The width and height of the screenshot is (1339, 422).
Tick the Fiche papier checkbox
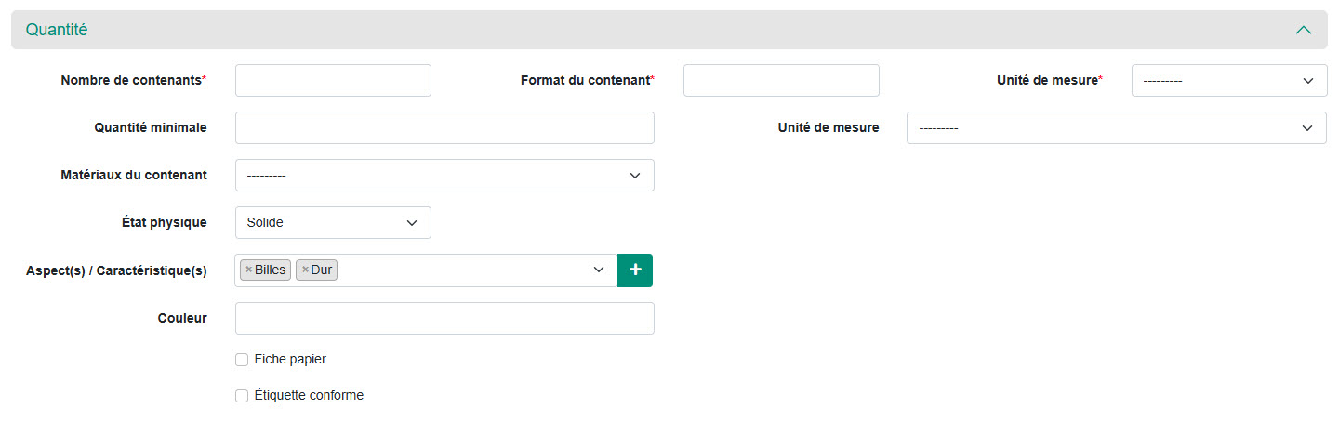(x=242, y=360)
